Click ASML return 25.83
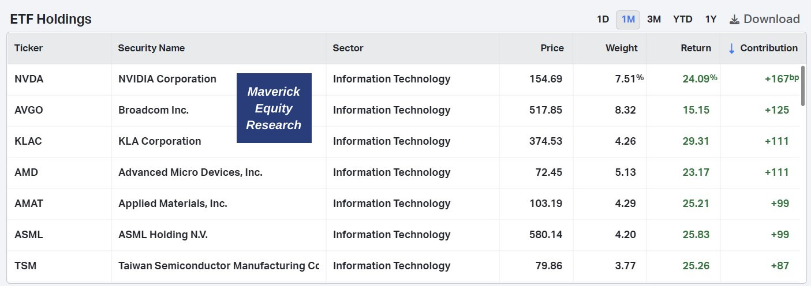 click(x=696, y=235)
